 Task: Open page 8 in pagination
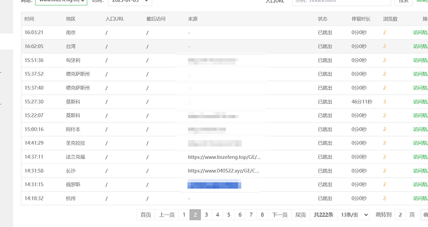[x=262, y=215]
